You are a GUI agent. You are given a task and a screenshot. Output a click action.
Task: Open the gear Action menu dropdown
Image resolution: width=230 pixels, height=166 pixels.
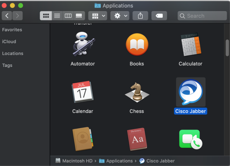coord(120,16)
